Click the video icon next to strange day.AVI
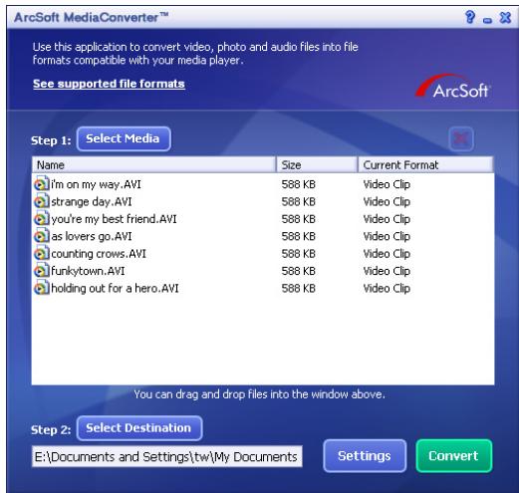Screen dimensions: 519x493 point(42,201)
